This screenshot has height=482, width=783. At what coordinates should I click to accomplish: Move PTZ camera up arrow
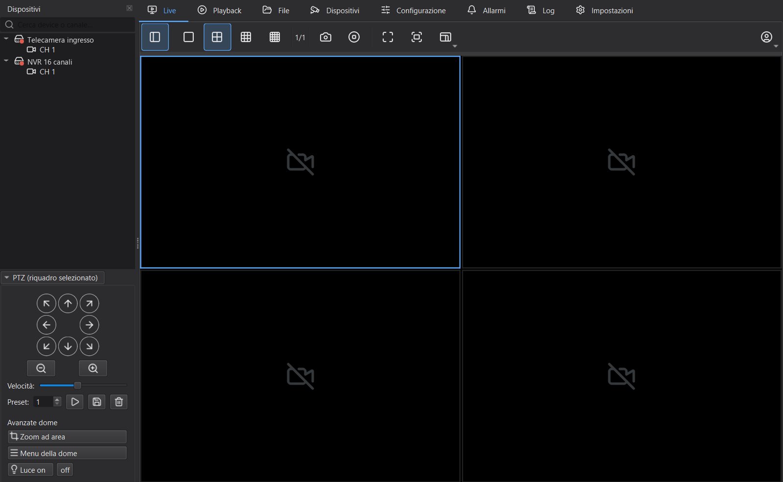coord(68,303)
